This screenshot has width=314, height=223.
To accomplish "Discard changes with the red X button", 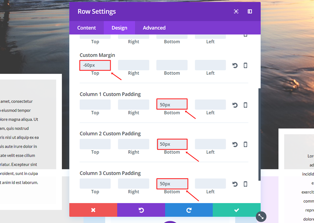I will click(93, 210).
